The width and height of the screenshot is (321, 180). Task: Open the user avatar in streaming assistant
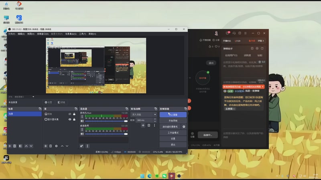216,33
